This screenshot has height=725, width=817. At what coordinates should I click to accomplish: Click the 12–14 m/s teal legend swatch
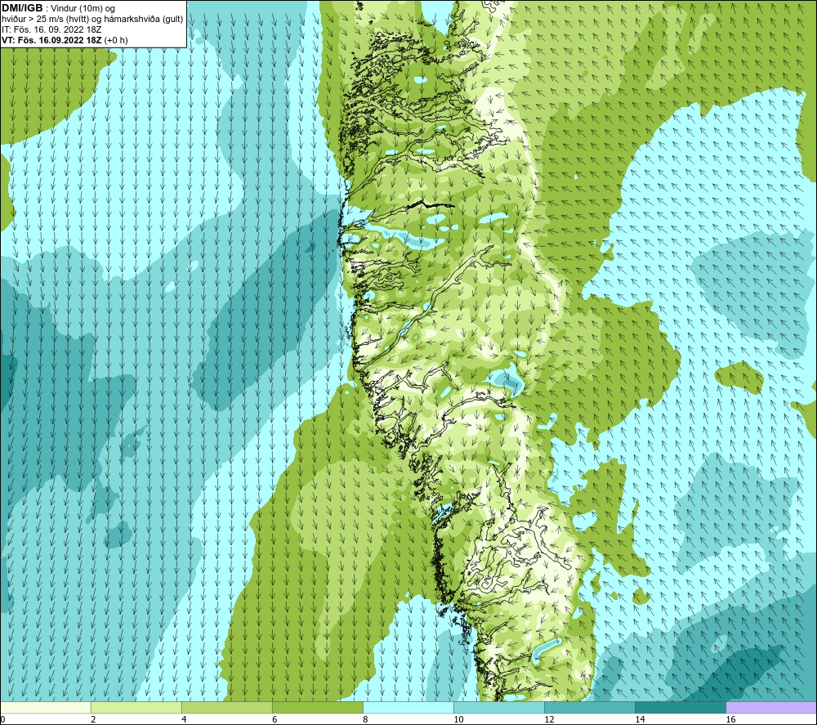coord(590,708)
